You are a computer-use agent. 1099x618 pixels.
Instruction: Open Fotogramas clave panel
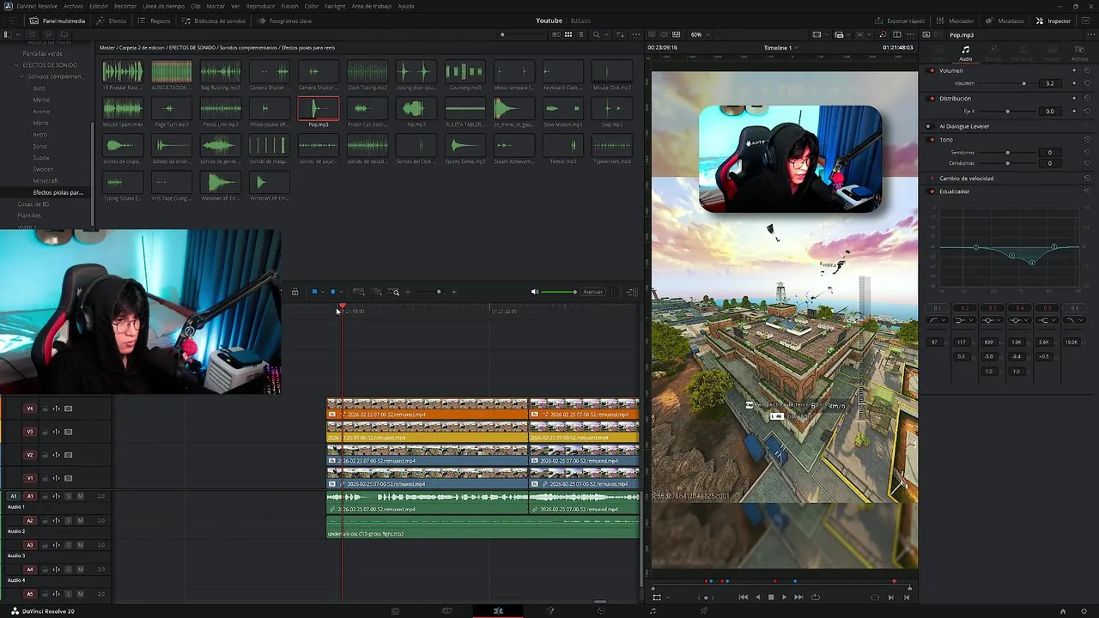[285, 21]
